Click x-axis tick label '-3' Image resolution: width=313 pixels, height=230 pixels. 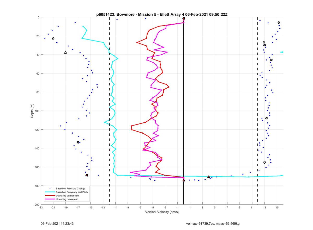165,207
